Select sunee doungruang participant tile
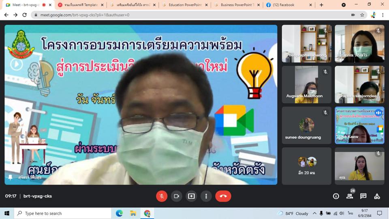The height and width of the screenshot is (219, 389). point(306,125)
